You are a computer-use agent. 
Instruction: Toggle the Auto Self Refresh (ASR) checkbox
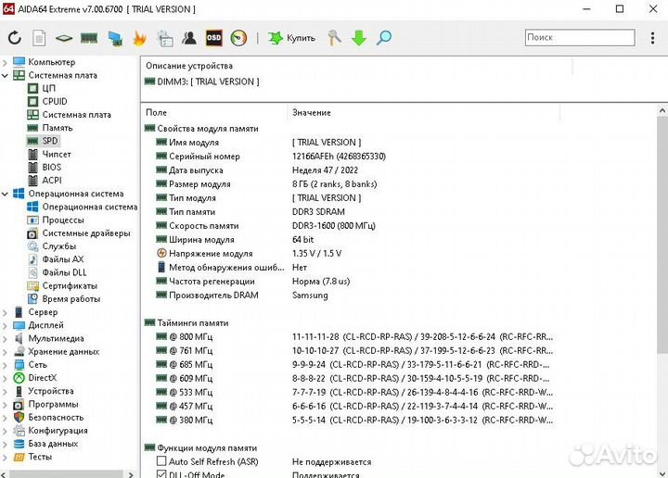click(161, 461)
